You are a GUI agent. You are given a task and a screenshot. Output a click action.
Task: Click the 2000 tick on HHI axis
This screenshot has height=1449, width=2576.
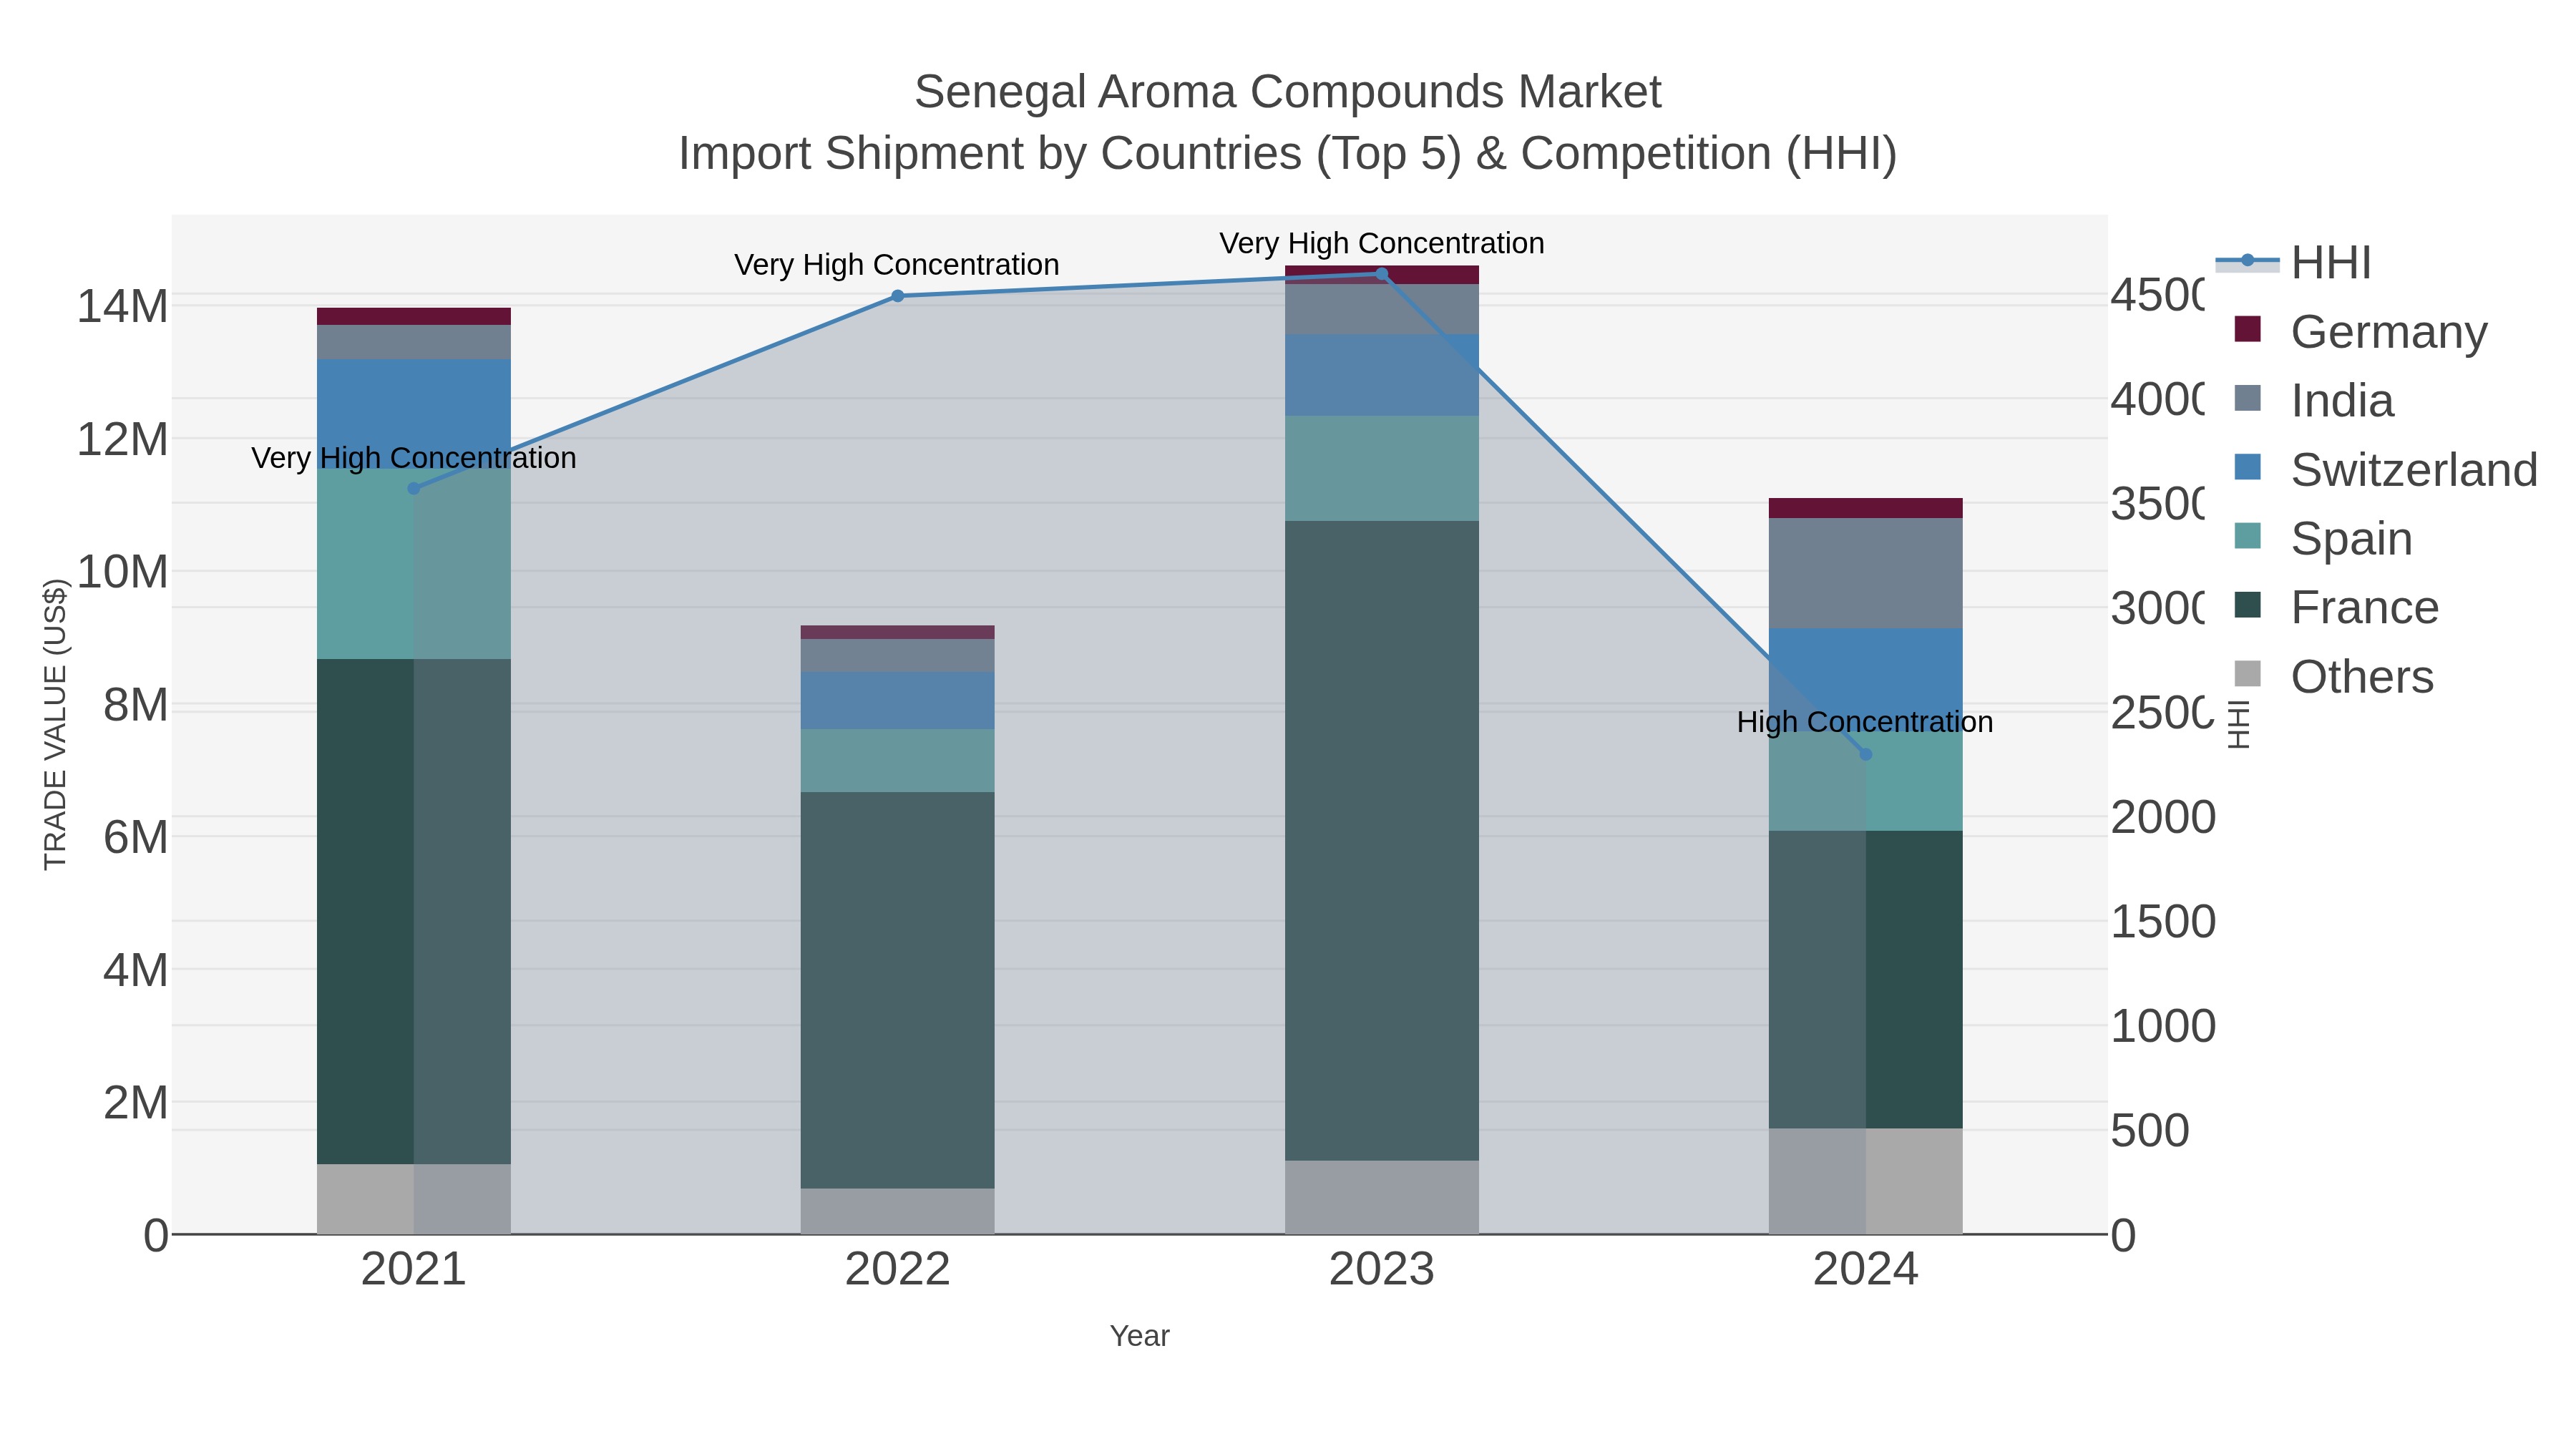click(x=2163, y=818)
